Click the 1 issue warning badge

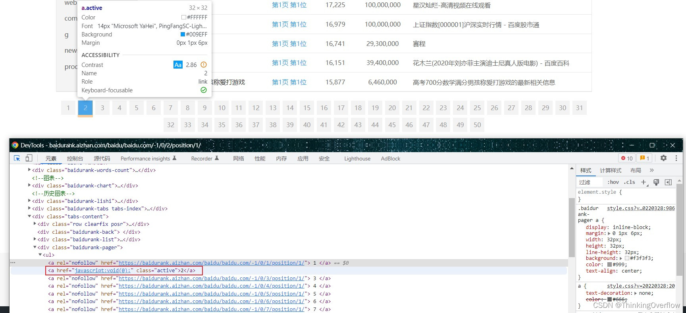(645, 158)
